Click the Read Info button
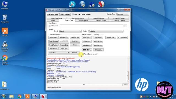 [53, 37]
